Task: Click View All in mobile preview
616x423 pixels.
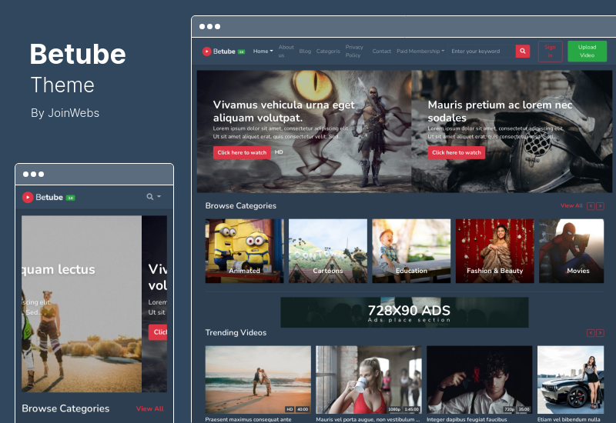Action: pos(149,408)
